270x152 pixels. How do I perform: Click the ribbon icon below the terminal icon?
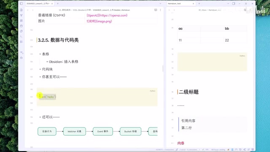coord(22,42)
